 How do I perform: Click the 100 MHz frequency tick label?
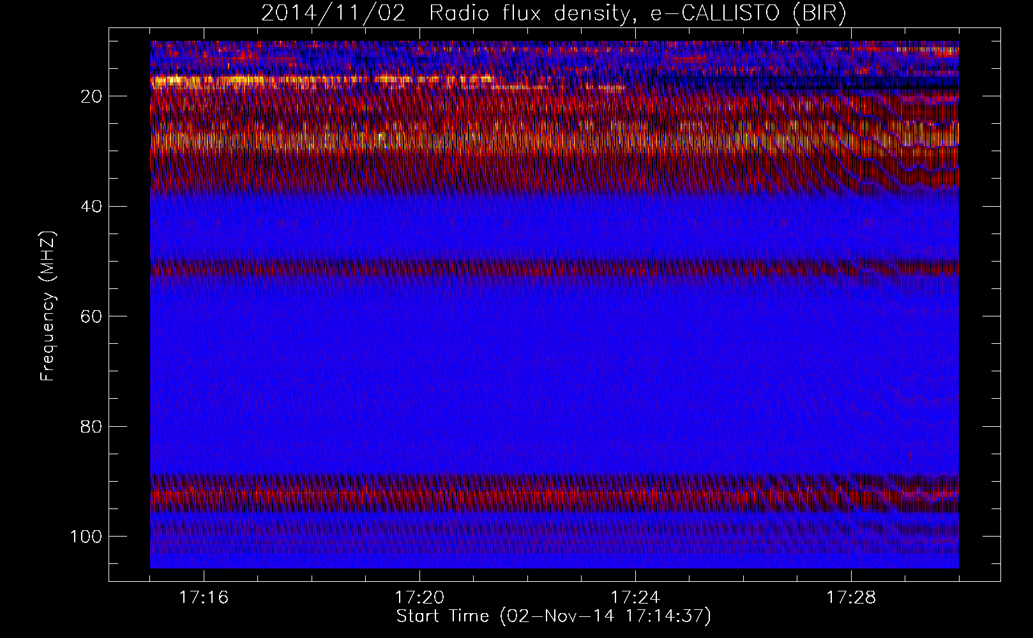86,537
